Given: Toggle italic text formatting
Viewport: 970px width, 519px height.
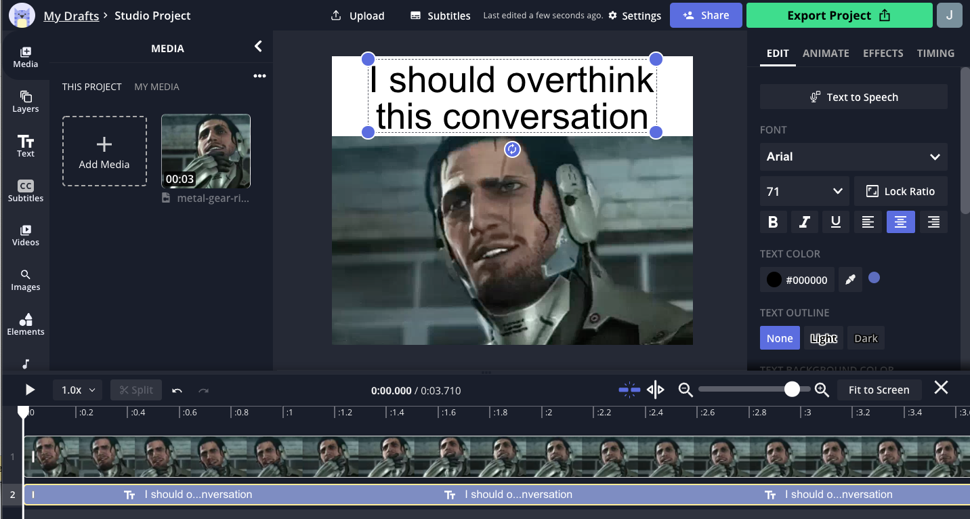Looking at the screenshot, I should point(804,222).
